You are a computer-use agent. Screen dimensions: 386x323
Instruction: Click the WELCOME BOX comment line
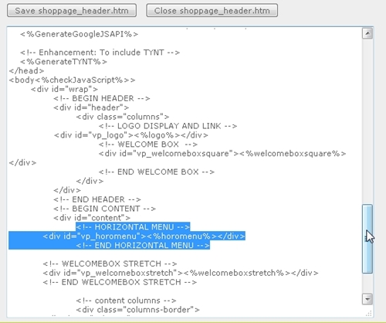[x=148, y=144]
